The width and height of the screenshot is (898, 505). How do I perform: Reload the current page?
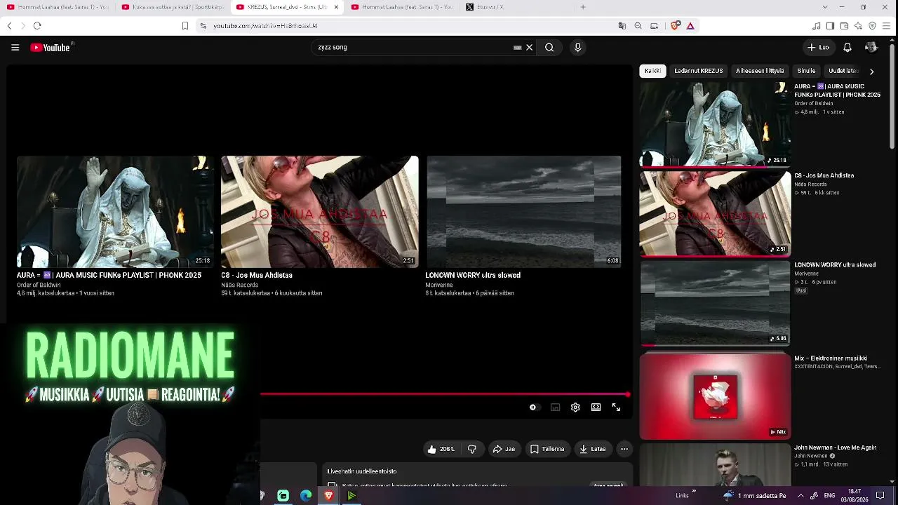pyautogui.click(x=37, y=26)
